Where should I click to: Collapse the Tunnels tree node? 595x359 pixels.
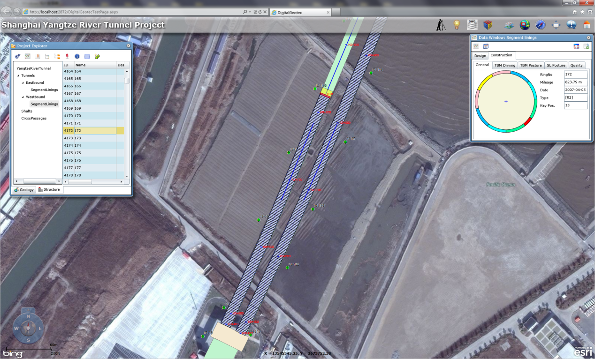18,75
